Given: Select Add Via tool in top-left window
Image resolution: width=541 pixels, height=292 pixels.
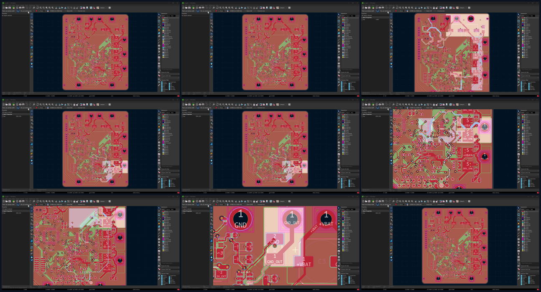Looking at the screenshot, I should 159,30.
